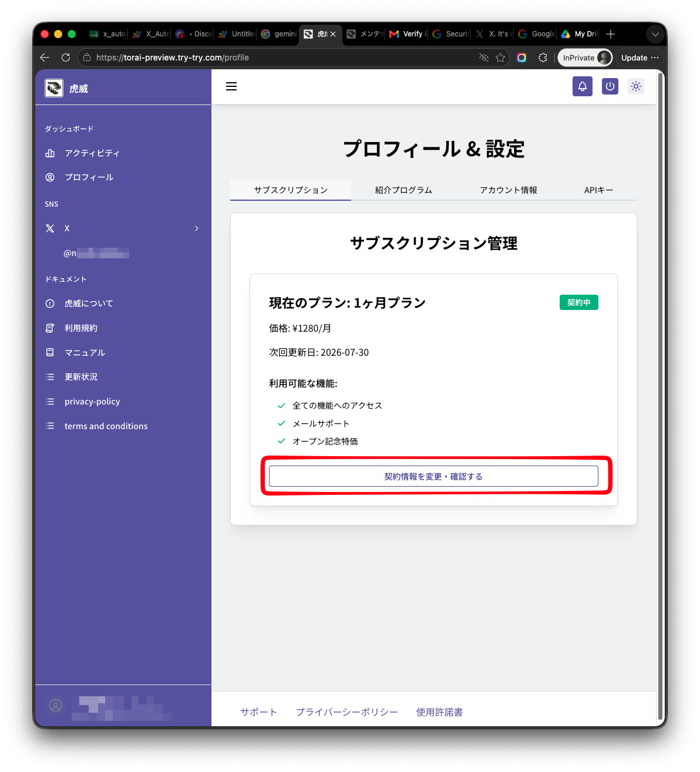This screenshot has height=772, width=700.
Task: Click the メールサポート feature line
Action: (x=321, y=423)
